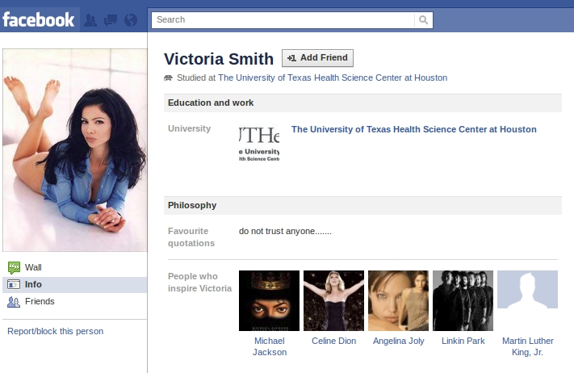Screen dimensions: 574x373
Task: Click the graduation cap icon
Action: [x=168, y=78]
